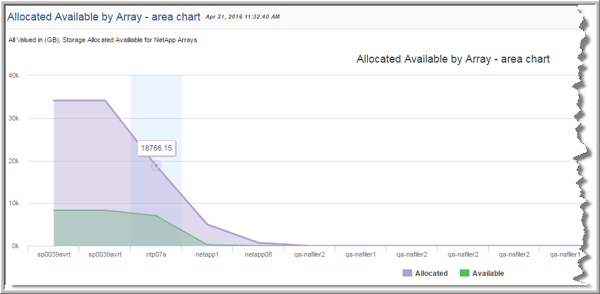The image size is (600, 294).
Task: Select the ntp07a axis label
Action: click(x=156, y=254)
